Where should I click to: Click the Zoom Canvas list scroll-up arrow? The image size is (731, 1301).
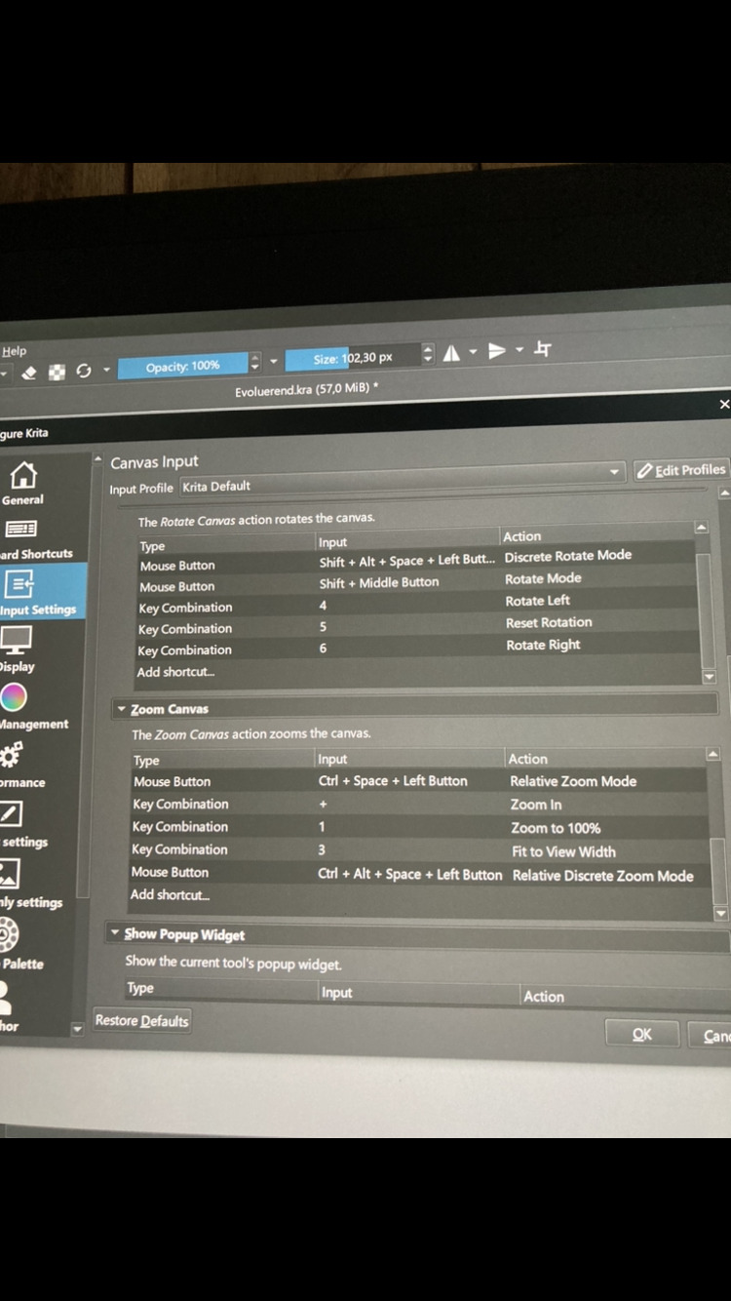pos(713,755)
